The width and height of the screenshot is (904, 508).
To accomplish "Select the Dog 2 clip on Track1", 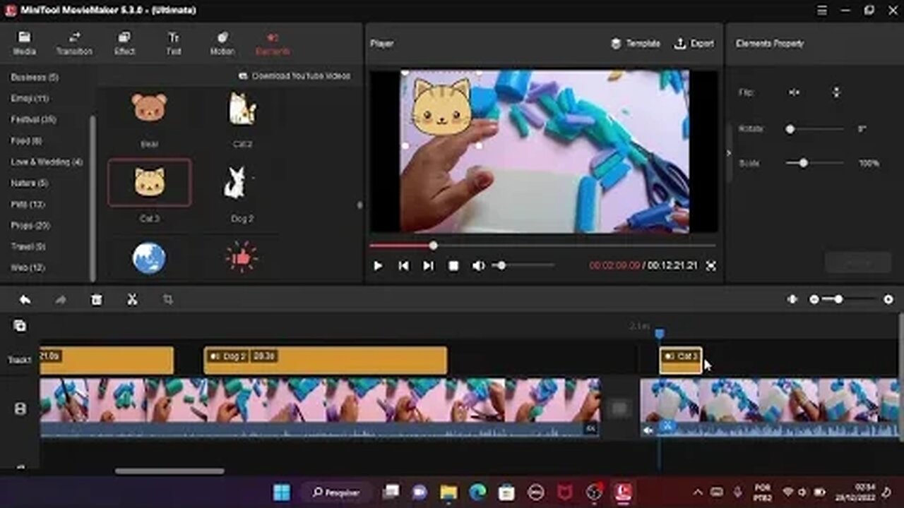I will [x=326, y=360].
